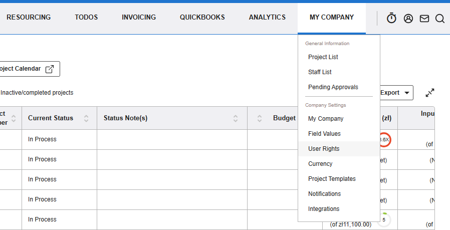
Task: Open the My Company top menu
Action: (x=331, y=18)
